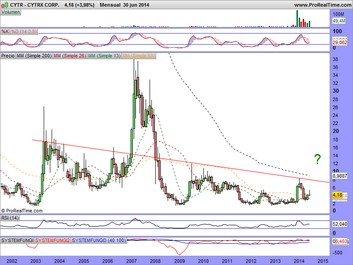Viewport: 353px width, 265px height.
Task: Select the 38 price axis label
Action: 335,59
